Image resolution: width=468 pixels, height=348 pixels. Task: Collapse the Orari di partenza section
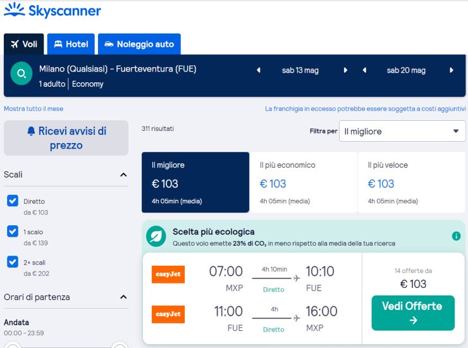[123, 297]
